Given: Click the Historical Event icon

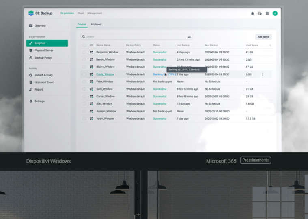Looking at the screenshot, I should pos(31,82).
